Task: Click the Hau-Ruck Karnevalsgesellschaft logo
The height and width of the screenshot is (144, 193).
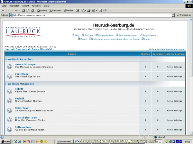Action: 23,32
